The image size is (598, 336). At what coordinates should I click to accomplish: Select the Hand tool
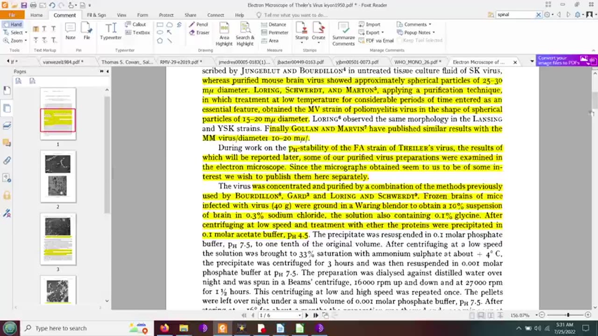[12, 24]
